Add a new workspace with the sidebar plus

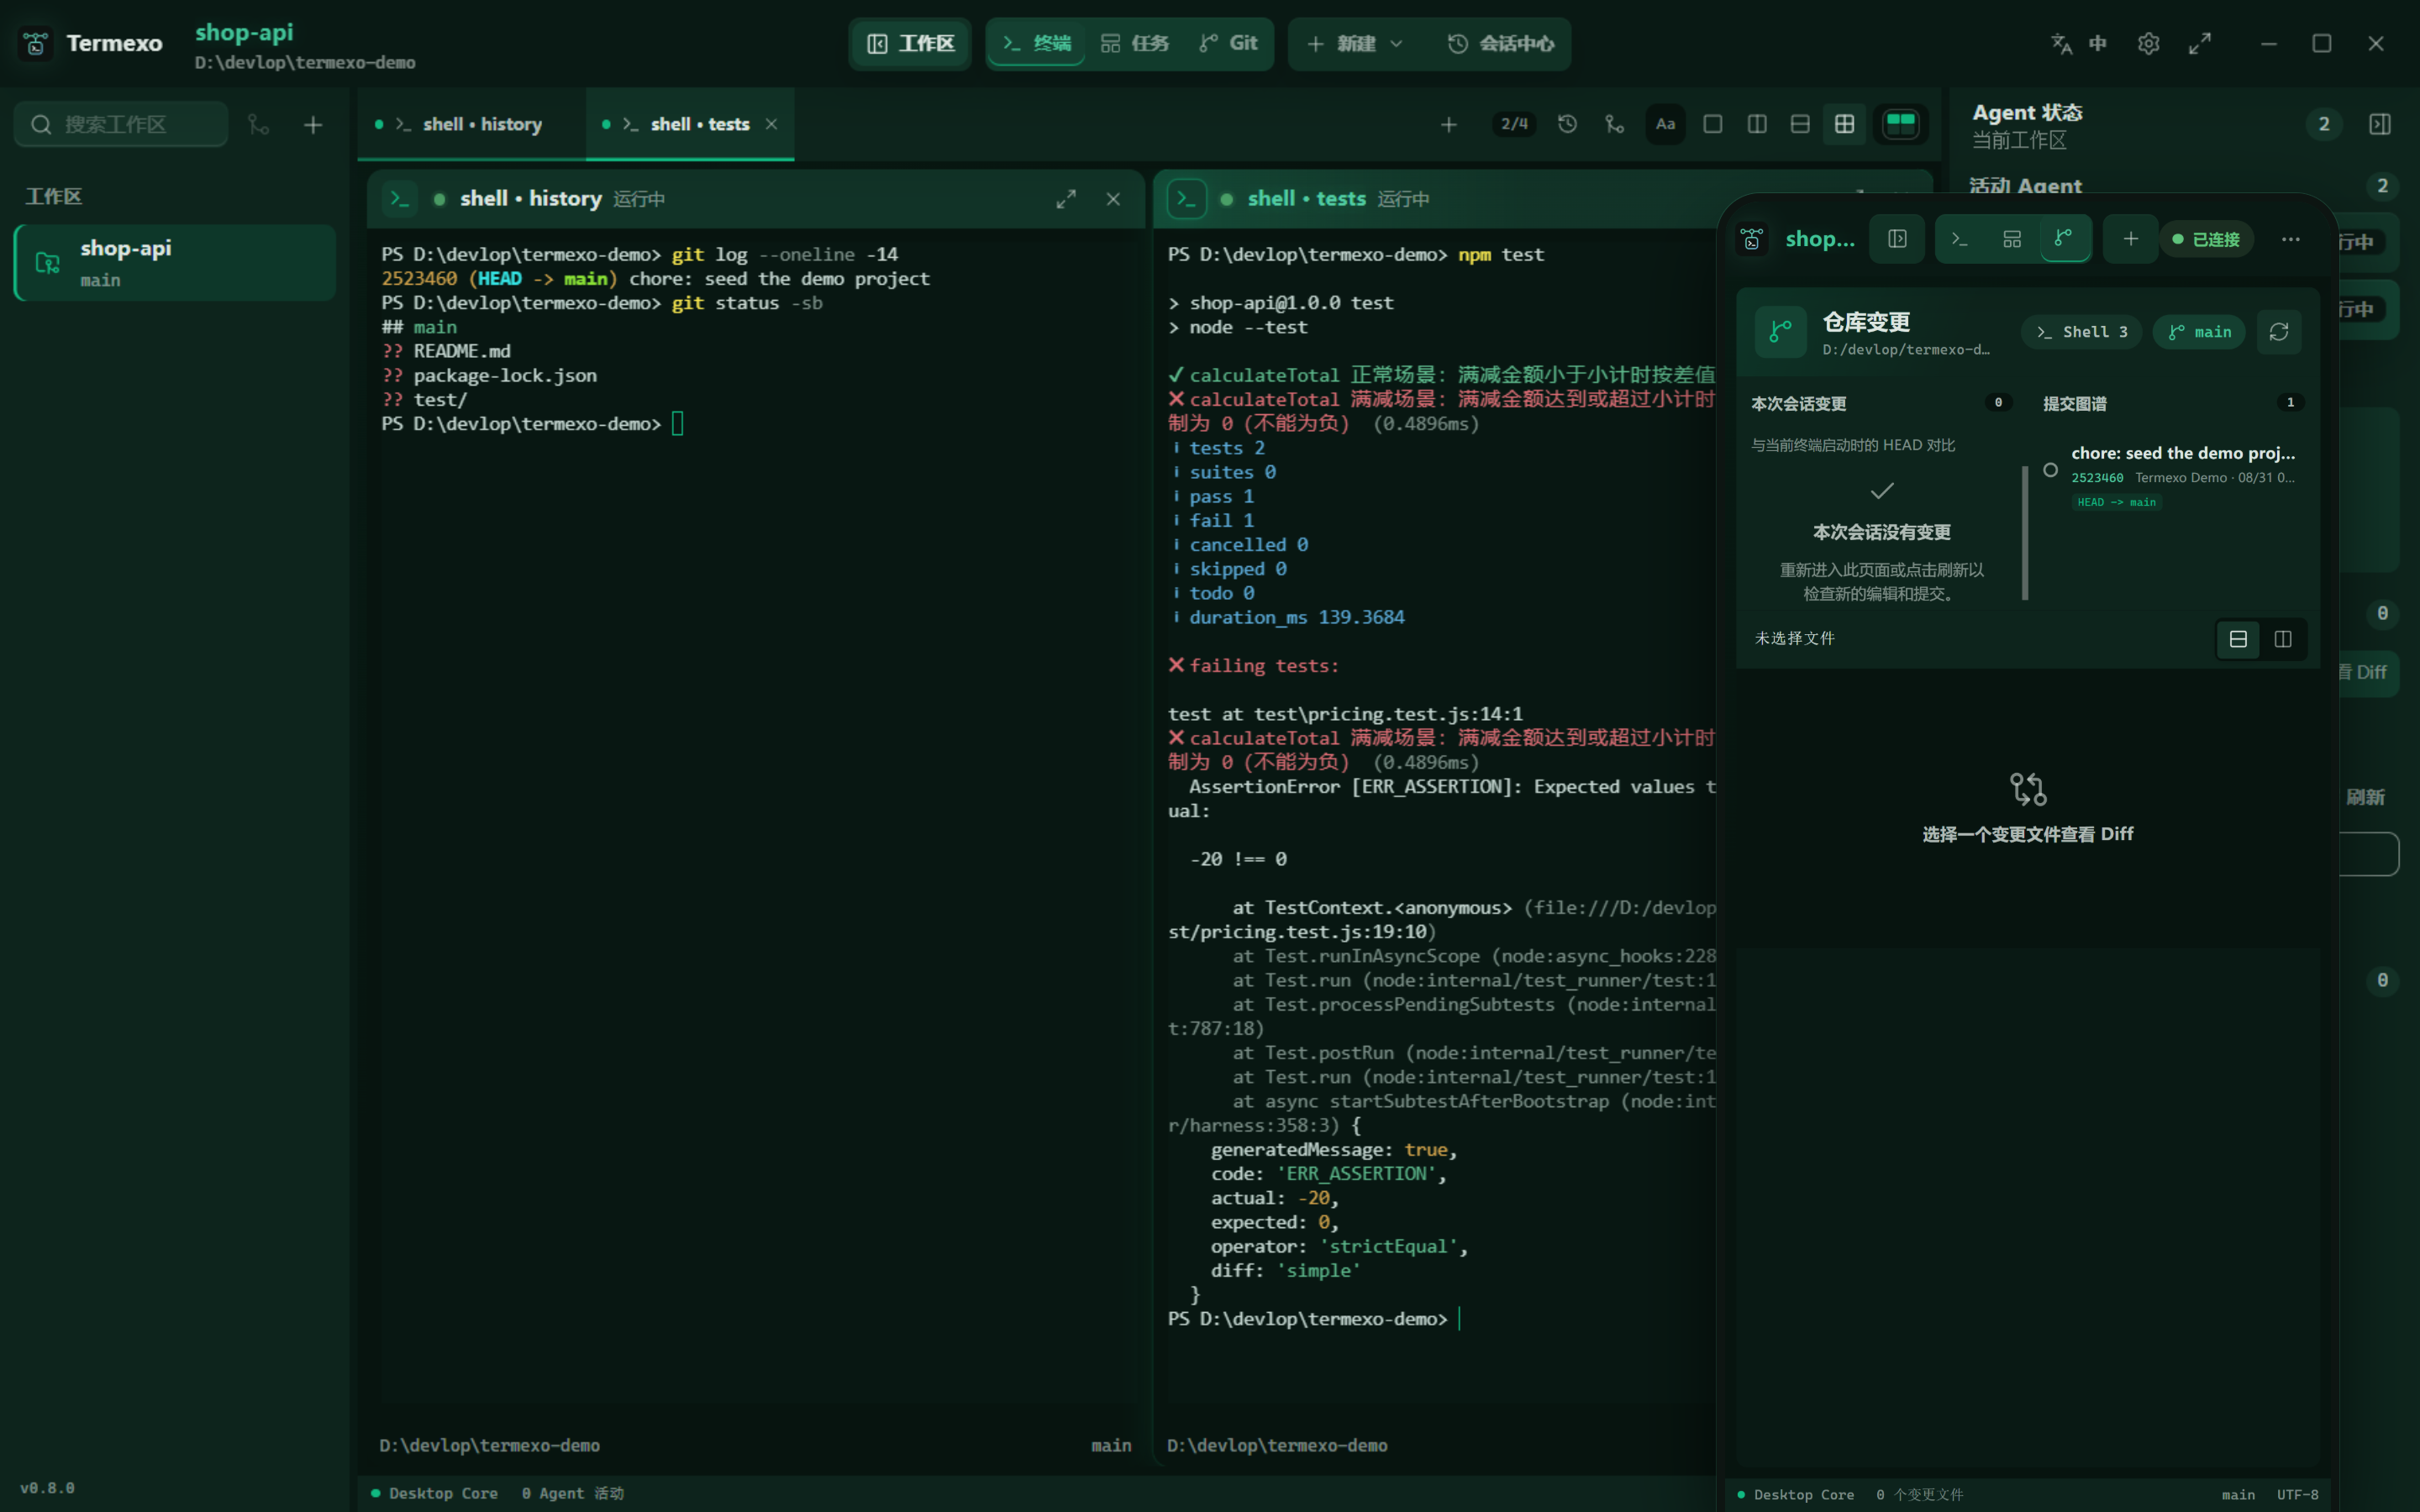pyautogui.click(x=313, y=124)
